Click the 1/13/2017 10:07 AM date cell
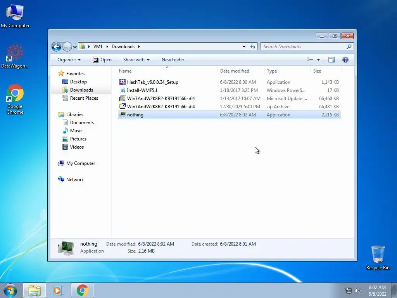 click(x=240, y=99)
